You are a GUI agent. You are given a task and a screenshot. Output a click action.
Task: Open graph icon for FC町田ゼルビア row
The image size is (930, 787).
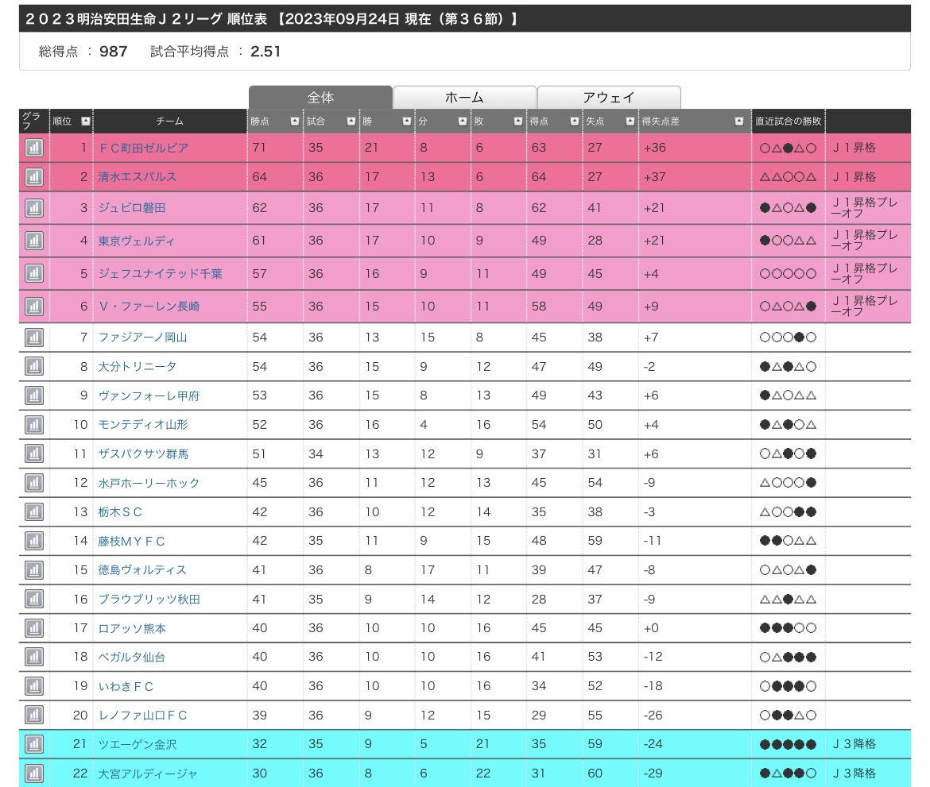33,148
